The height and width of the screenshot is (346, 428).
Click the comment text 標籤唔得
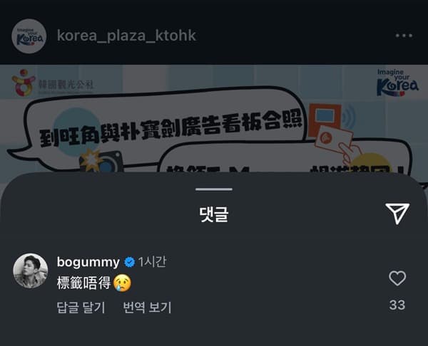coord(83,283)
